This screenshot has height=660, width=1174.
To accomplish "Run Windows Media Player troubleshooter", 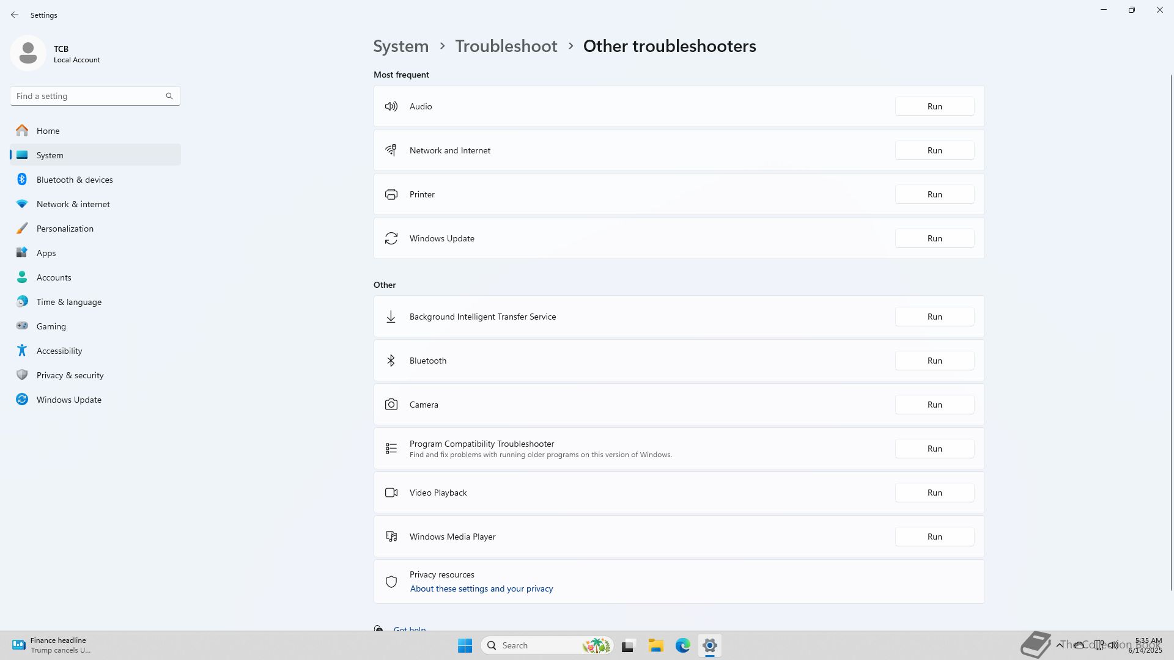I will [x=934, y=537].
